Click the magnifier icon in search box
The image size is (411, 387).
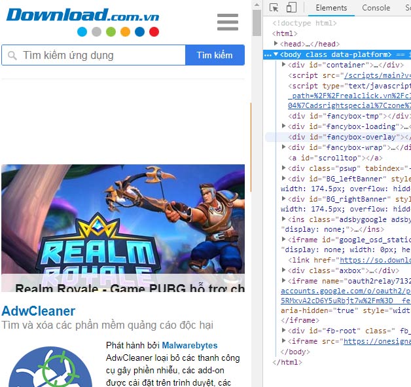12,55
